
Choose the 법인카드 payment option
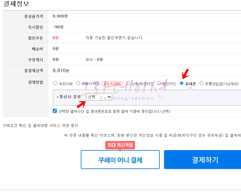tap(159, 83)
